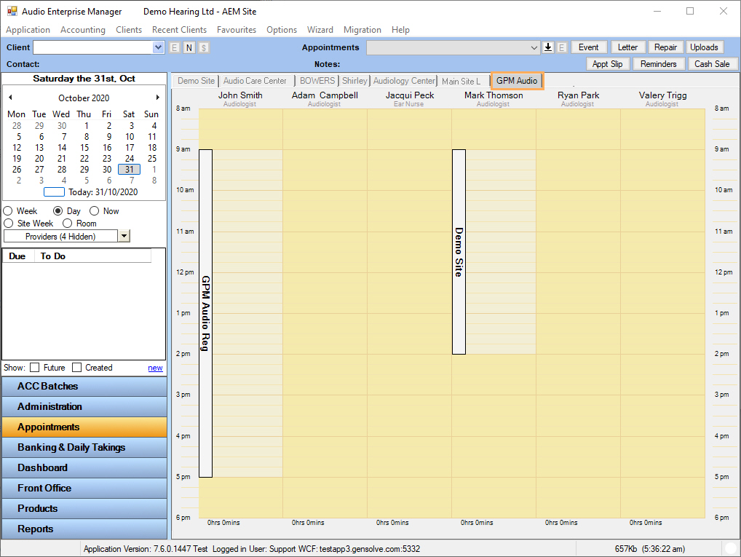Switch to the Audio Care Center tab
The width and height of the screenshot is (741, 557).
[x=255, y=81]
